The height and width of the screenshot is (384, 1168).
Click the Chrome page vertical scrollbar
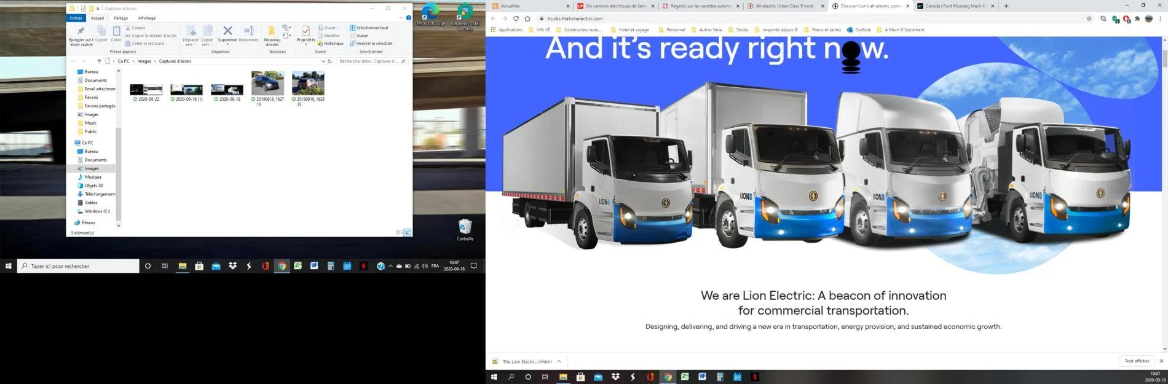[x=1164, y=58]
